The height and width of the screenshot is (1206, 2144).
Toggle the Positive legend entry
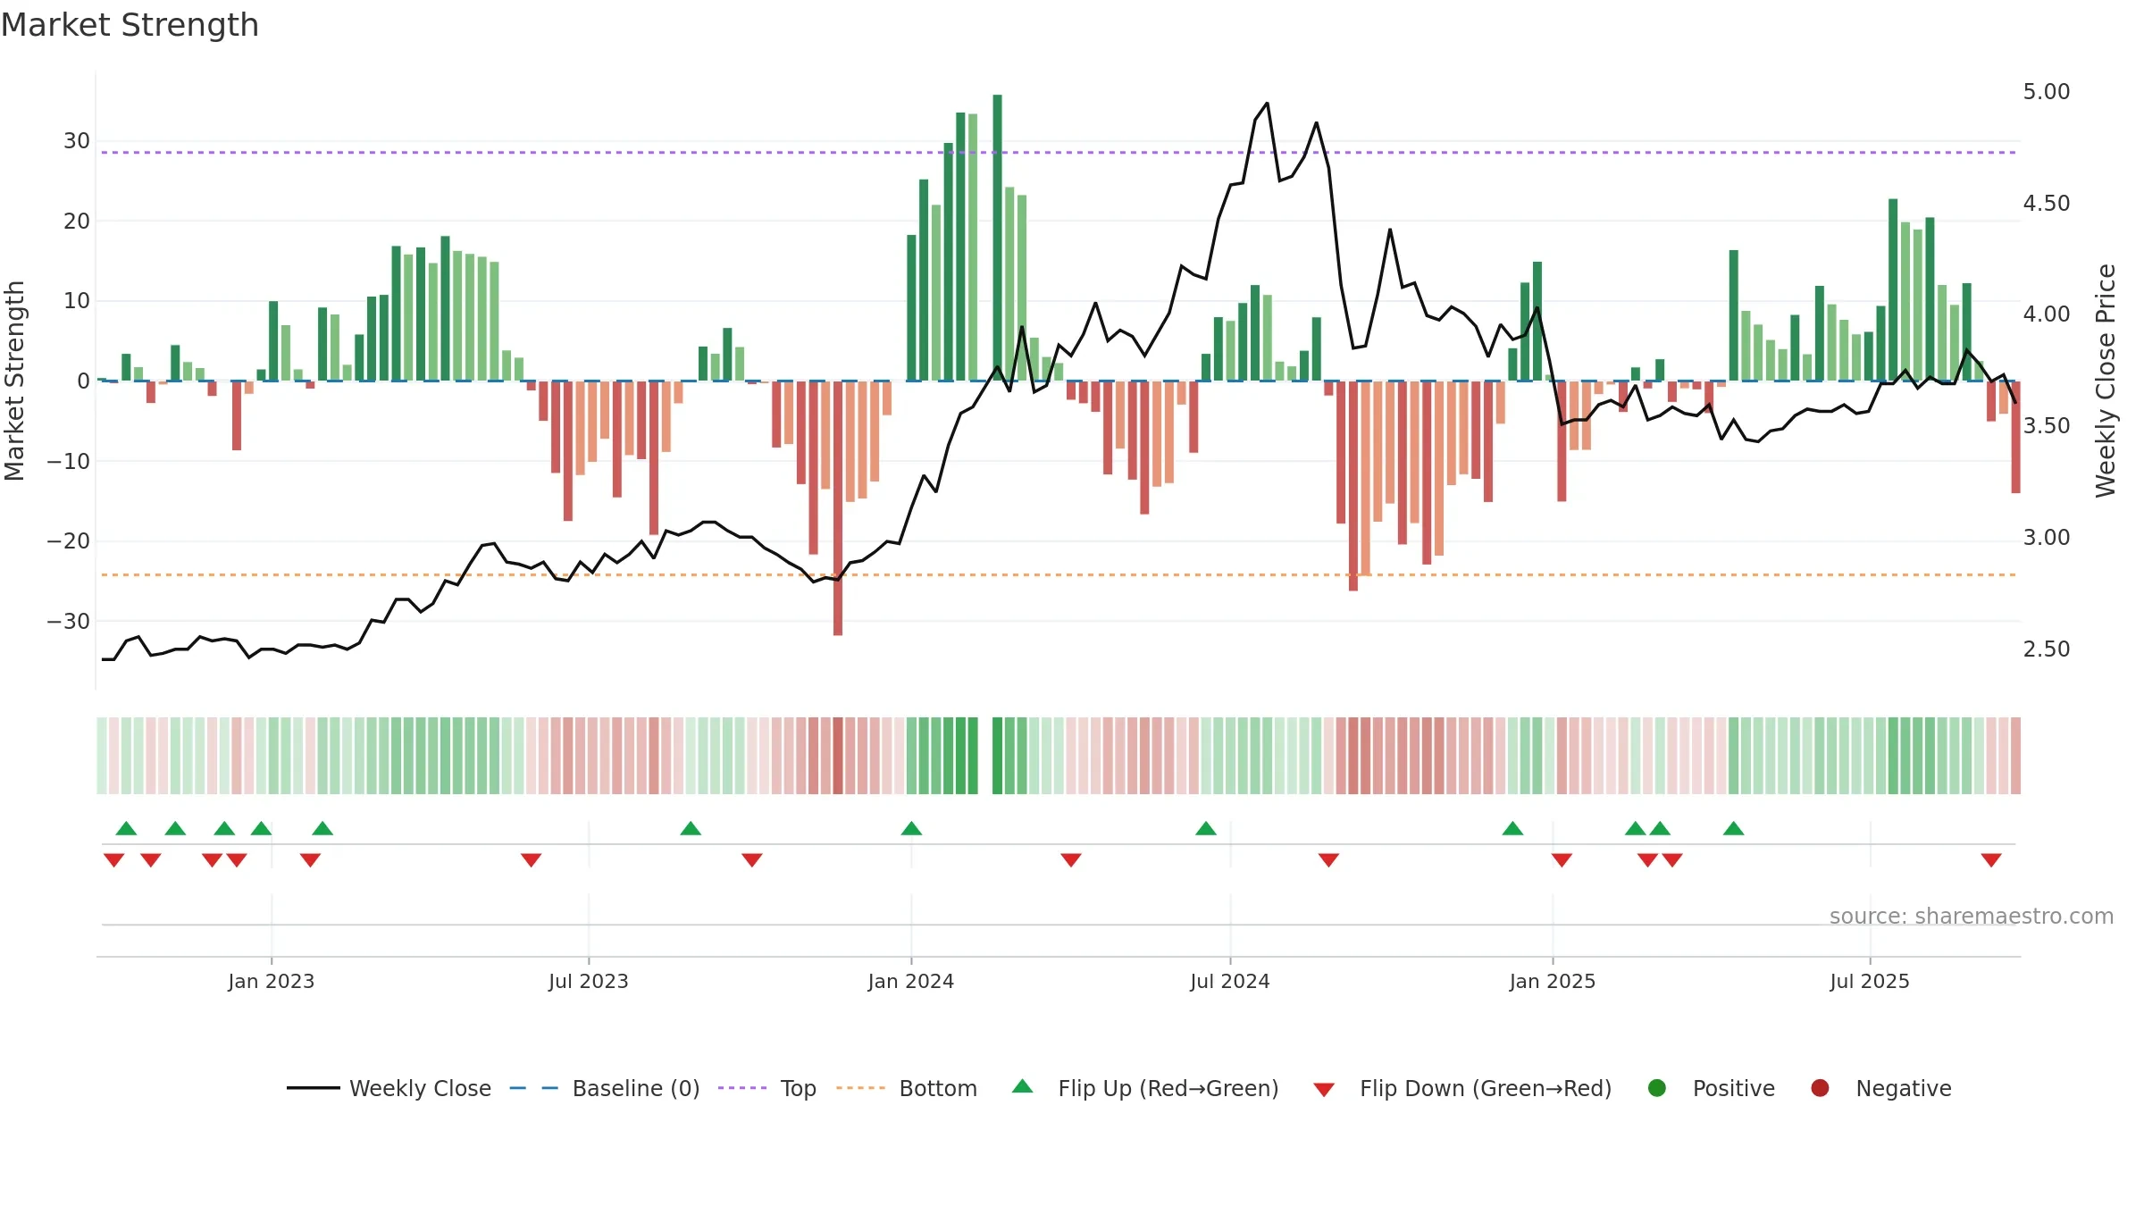pos(1711,1088)
